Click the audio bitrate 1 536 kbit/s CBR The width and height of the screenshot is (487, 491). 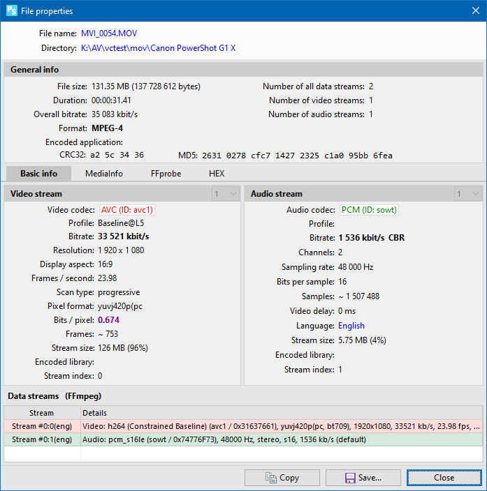[371, 238]
